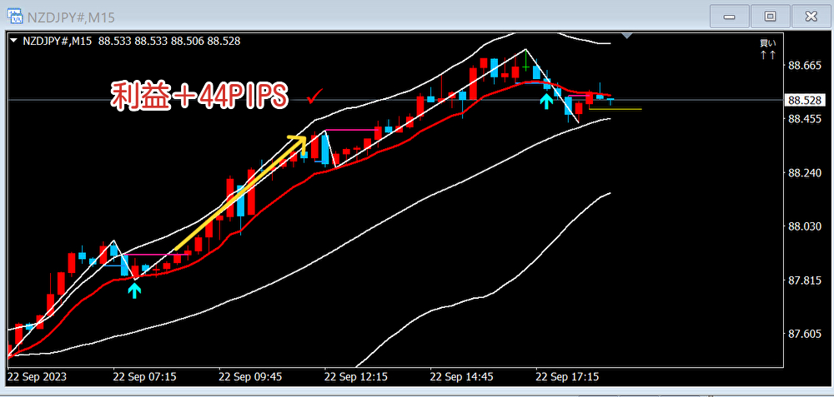Close the NZDJPY#,M15 chart window

tap(811, 17)
